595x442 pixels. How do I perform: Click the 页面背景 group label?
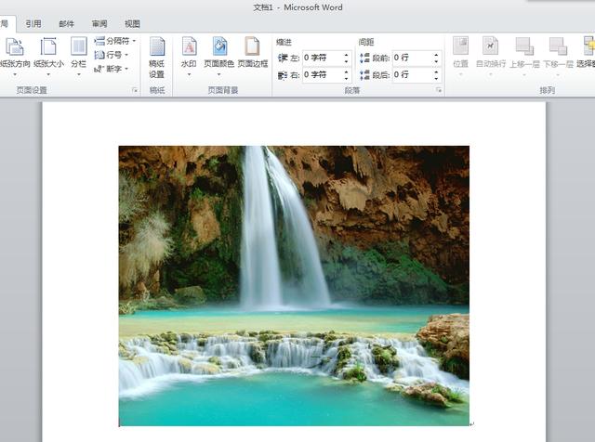tap(223, 90)
